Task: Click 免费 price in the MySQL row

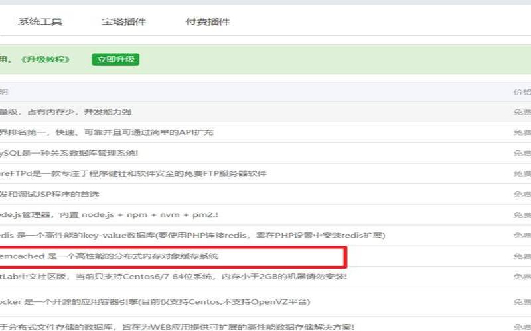Action: 522,153
